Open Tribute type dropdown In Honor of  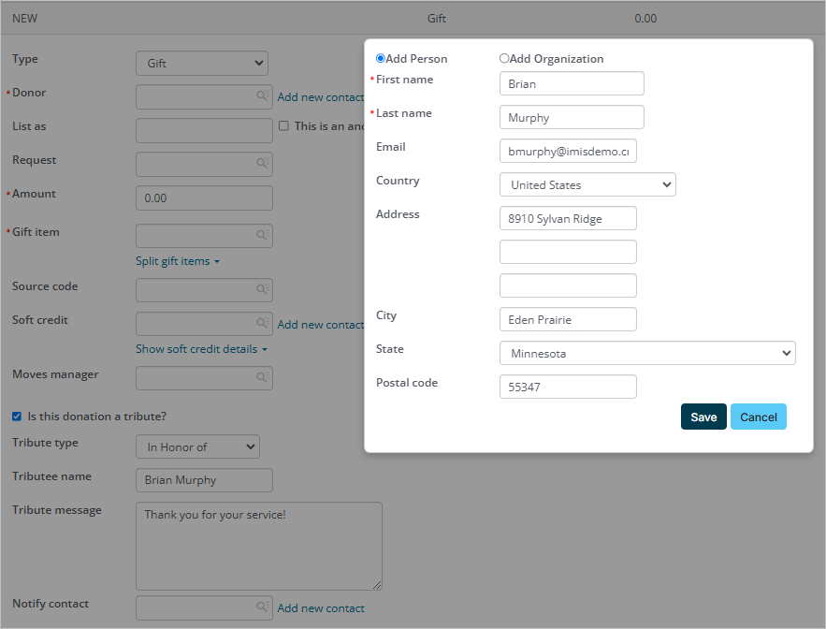coord(197,446)
